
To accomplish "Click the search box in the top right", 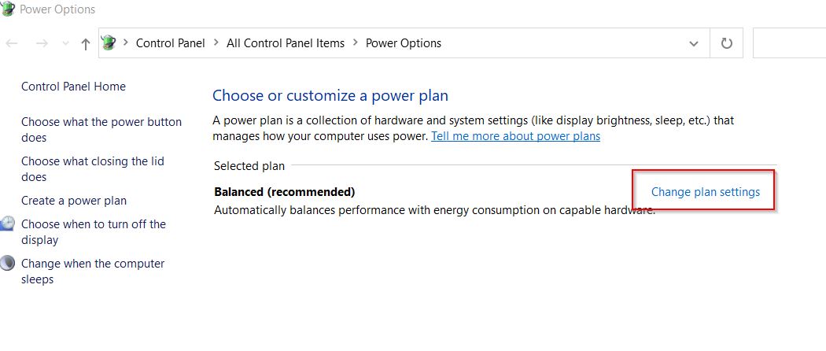I will [789, 43].
